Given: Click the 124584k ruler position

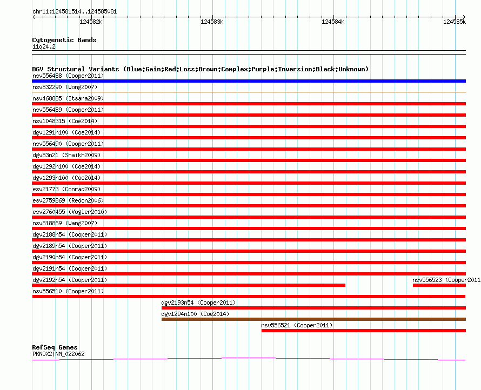Looking at the screenshot, I should pos(333,22).
